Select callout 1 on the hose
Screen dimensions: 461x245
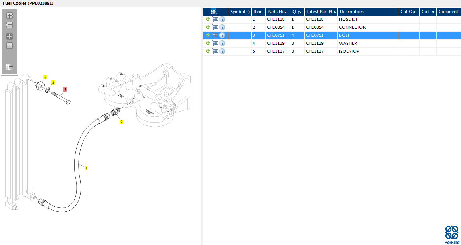click(x=86, y=168)
